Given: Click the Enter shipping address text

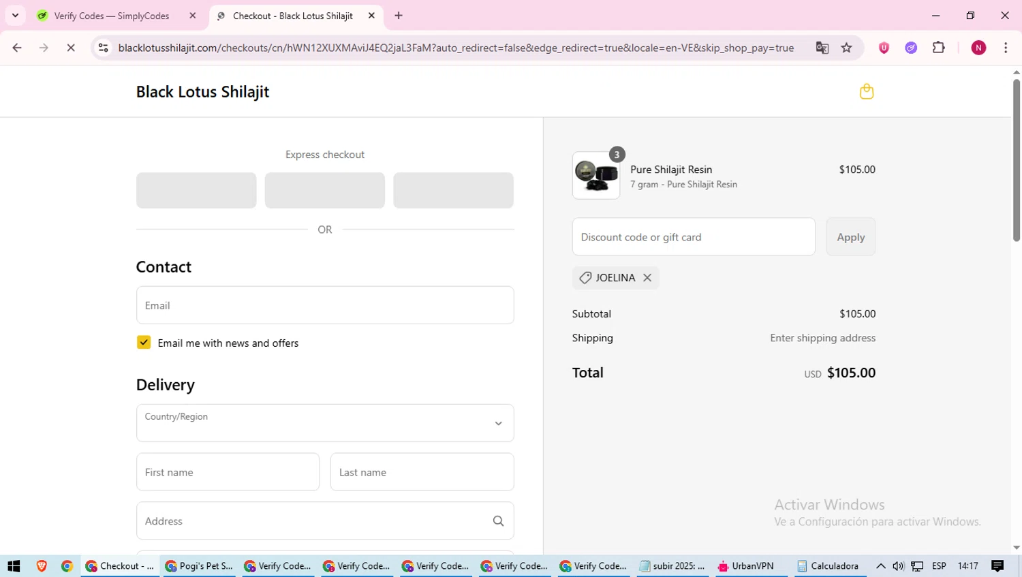Looking at the screenshot, I should tap(822, 338).
